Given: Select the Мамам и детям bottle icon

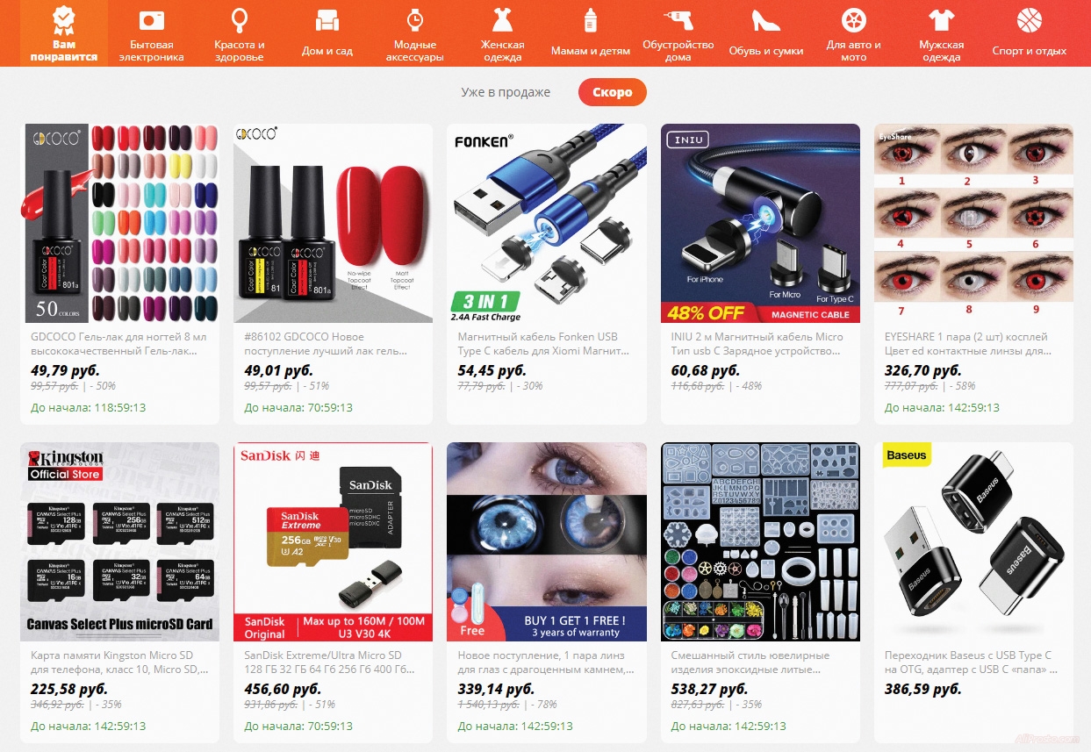Looking at the screenshot, I should coord(591,20).
